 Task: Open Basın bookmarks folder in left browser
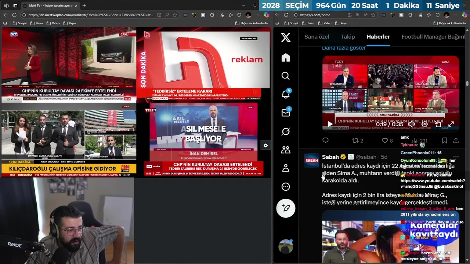[37, 23]
